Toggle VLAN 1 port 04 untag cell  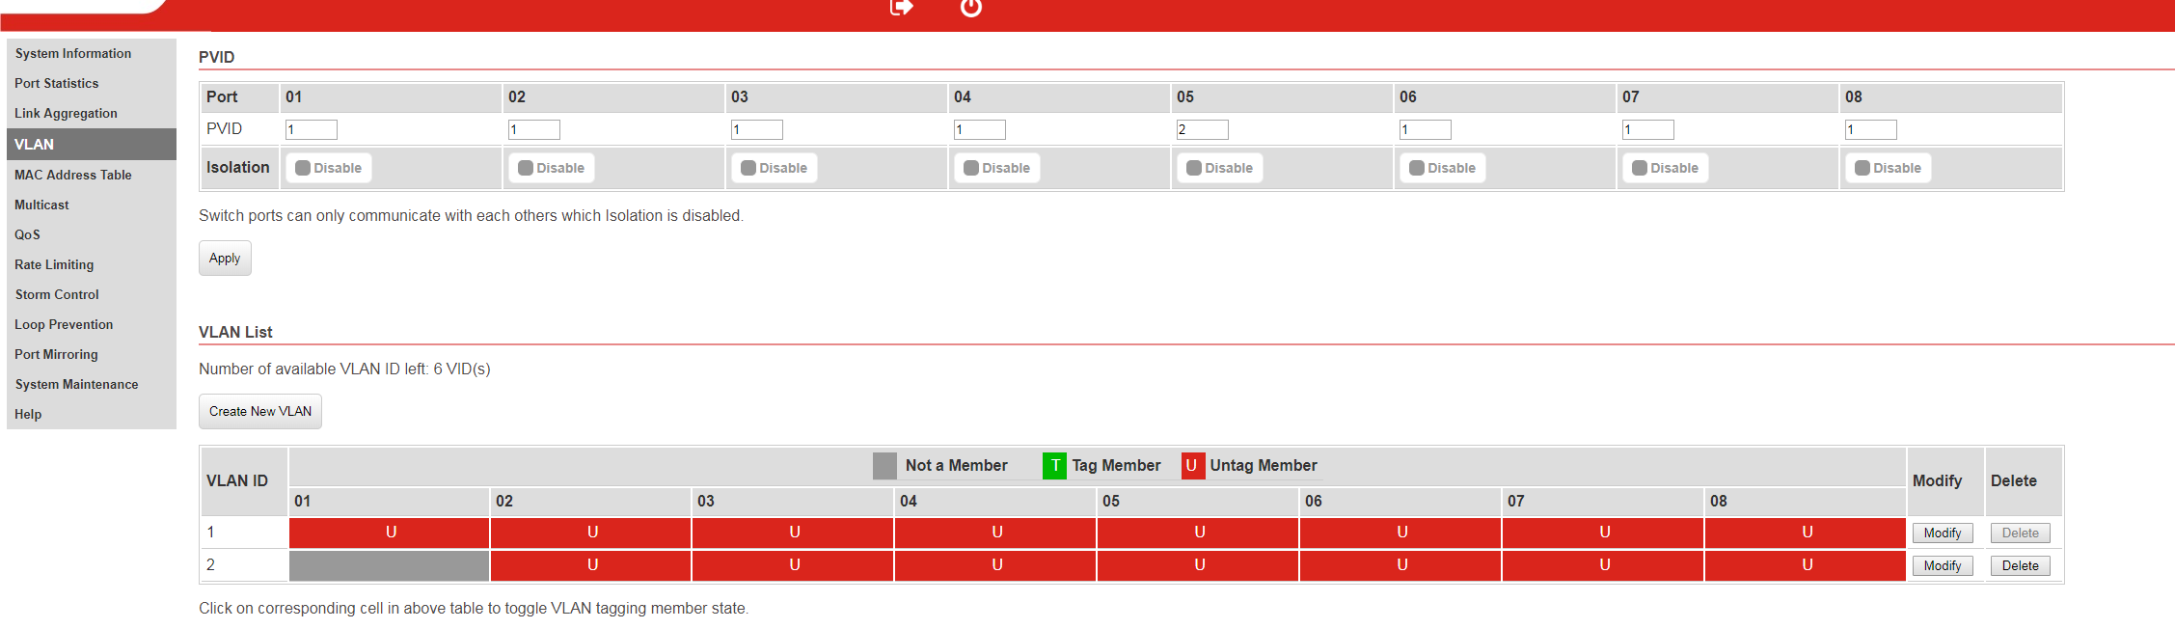pos(995,533)
